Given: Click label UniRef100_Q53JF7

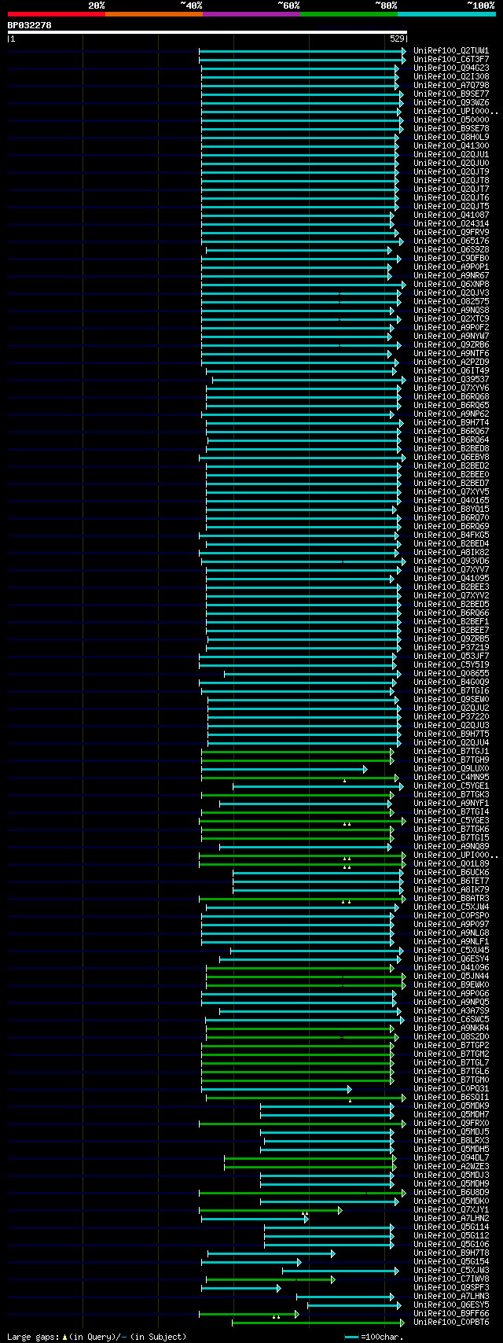Looking at the screenshot, I should [451, 656].
